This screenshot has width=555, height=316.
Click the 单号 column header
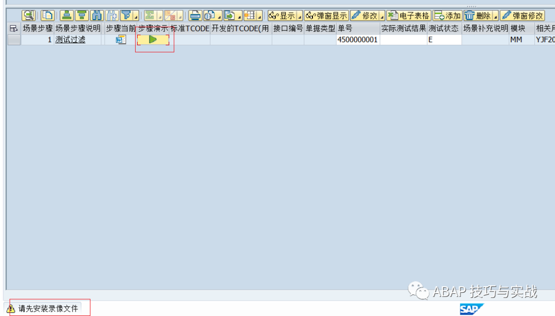(358, 28)
